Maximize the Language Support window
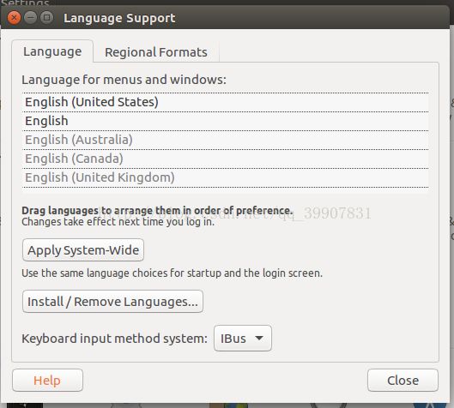The height and width of the screenshot is (408, 454). pos(46,18)
